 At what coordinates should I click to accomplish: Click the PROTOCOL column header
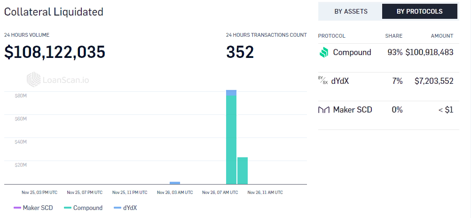tap(331, 36)
